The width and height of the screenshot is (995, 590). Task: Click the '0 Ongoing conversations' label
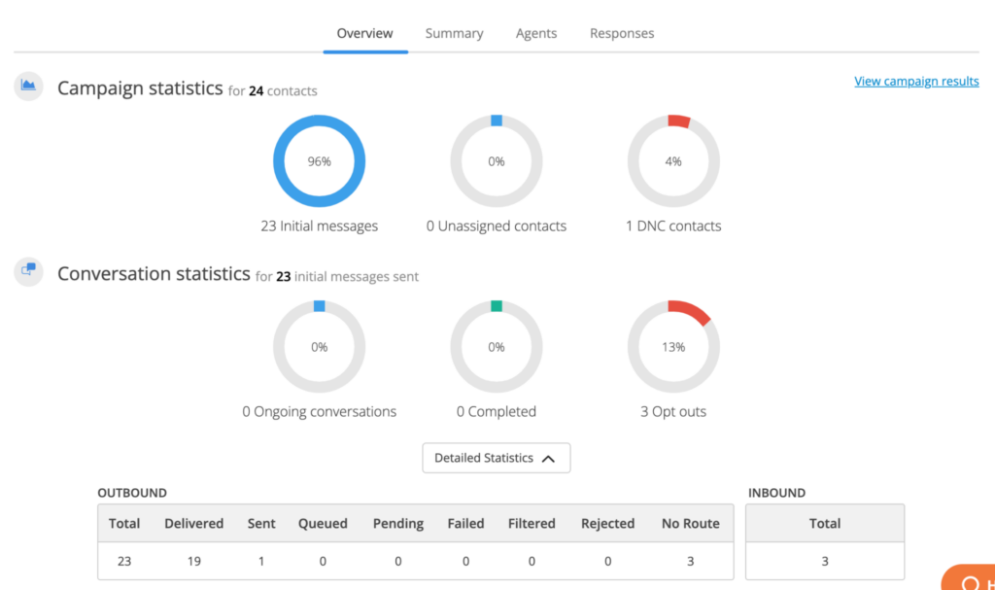(x=319, y=411)
